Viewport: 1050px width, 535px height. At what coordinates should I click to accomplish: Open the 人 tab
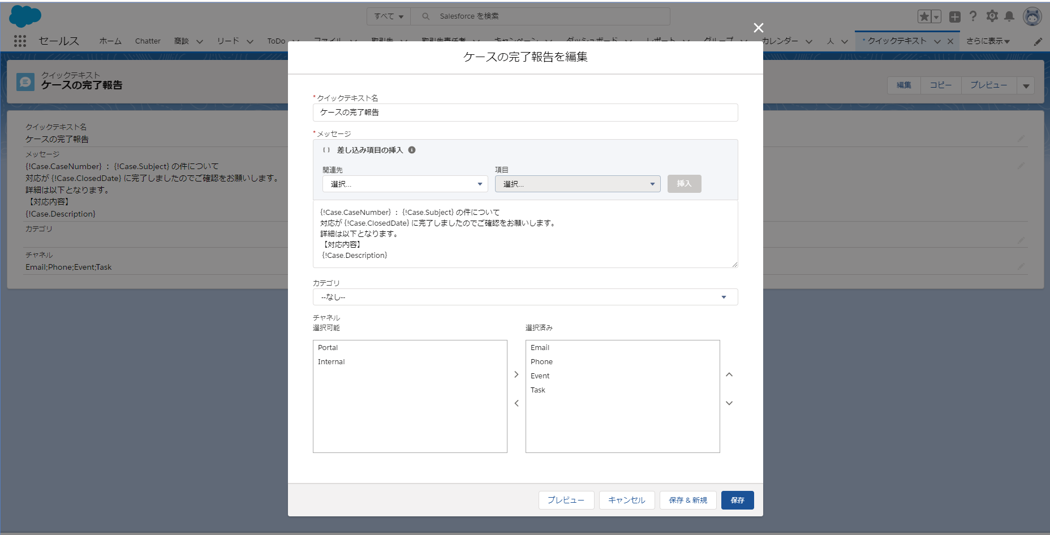coord(830,41)
